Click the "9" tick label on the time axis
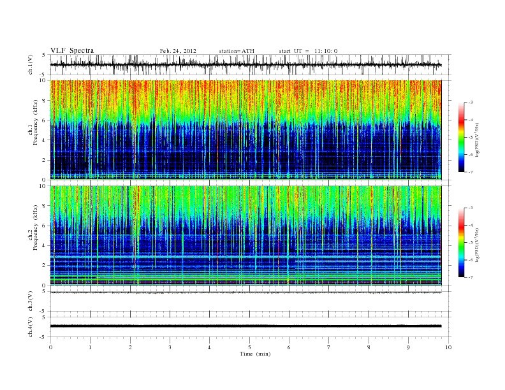 tap(408, 347)
